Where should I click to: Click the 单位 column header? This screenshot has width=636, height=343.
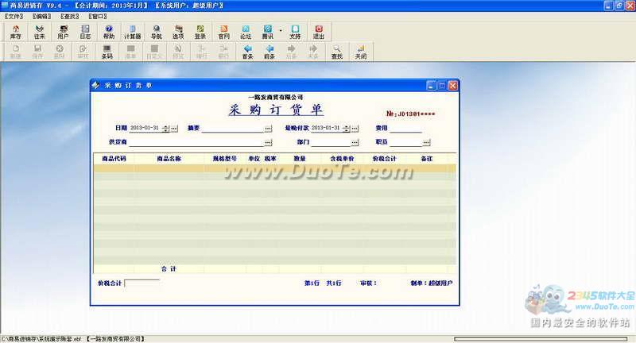(254, 159)
